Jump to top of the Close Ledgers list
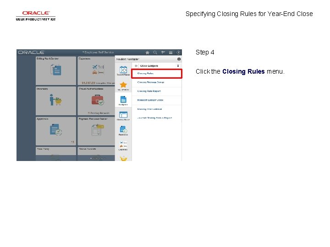 point(178,66)
